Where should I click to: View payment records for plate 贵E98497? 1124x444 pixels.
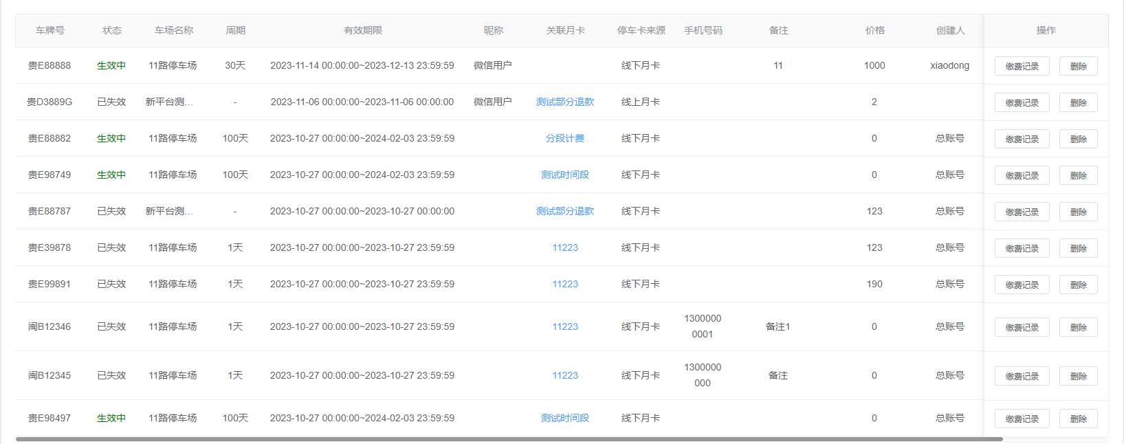[x=1022, y=419]
